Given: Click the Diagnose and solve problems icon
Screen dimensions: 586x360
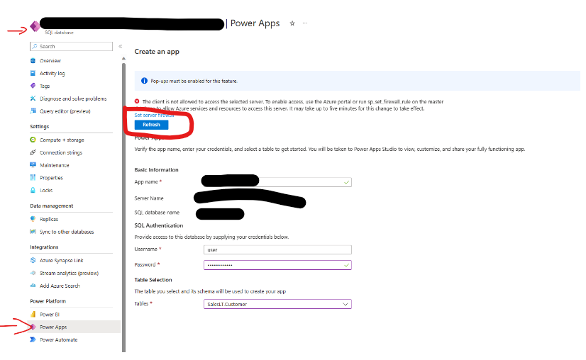Looking at the screenshot, I should 33,99.
